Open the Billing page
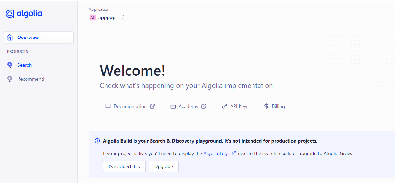 (274, 107)
